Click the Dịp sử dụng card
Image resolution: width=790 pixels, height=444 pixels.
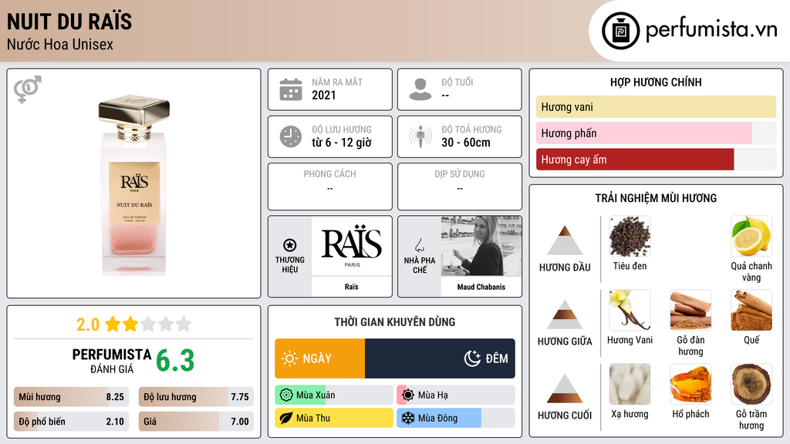[460, 187]
